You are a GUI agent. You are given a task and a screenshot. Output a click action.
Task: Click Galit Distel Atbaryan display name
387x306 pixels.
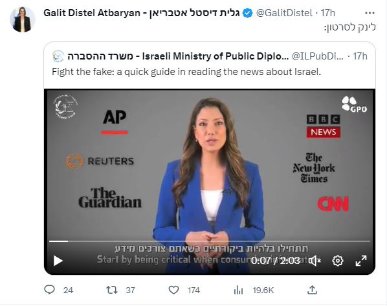pyautogui.click(x=142, y=13)
